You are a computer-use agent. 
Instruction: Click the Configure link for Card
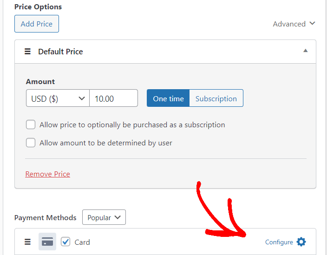[x=279, y=242]
